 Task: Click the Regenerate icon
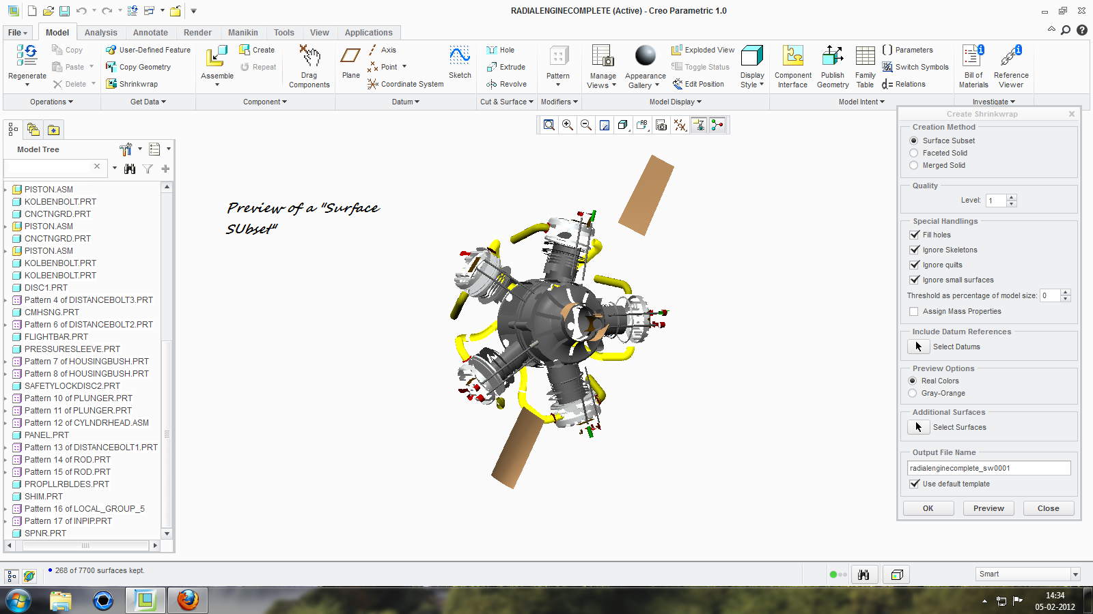point(27,56)
